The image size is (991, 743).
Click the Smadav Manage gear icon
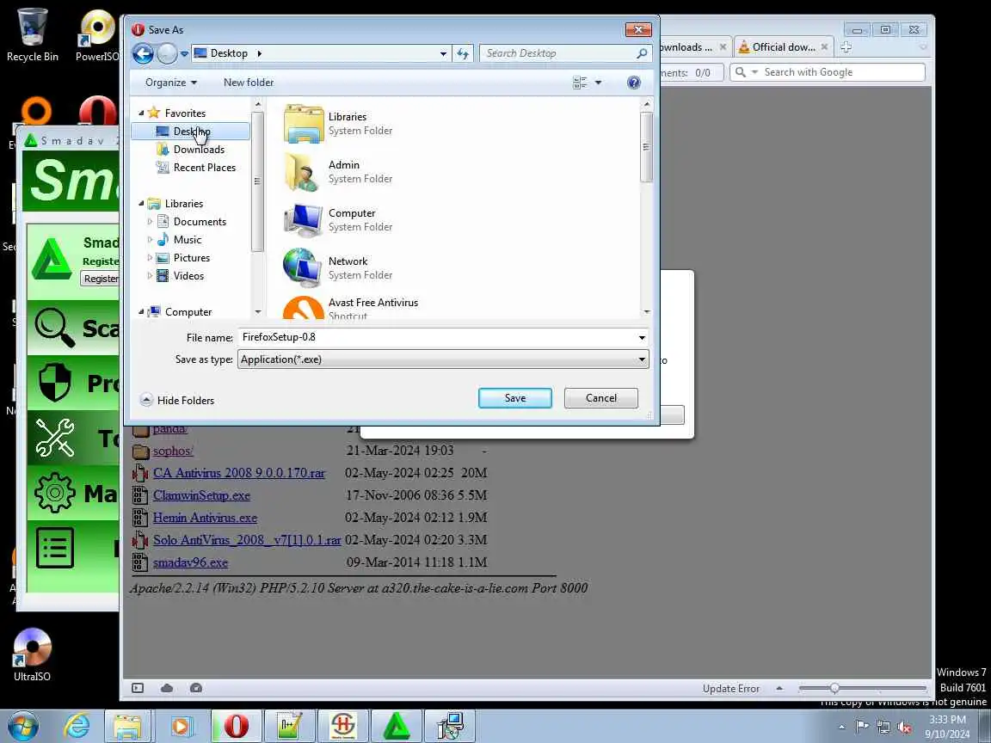click(x=54, y=493)
